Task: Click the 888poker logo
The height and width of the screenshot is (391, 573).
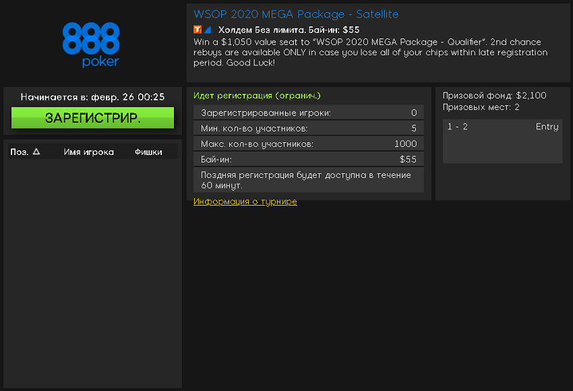Action: pyautogui.click(x=91, y=44)
